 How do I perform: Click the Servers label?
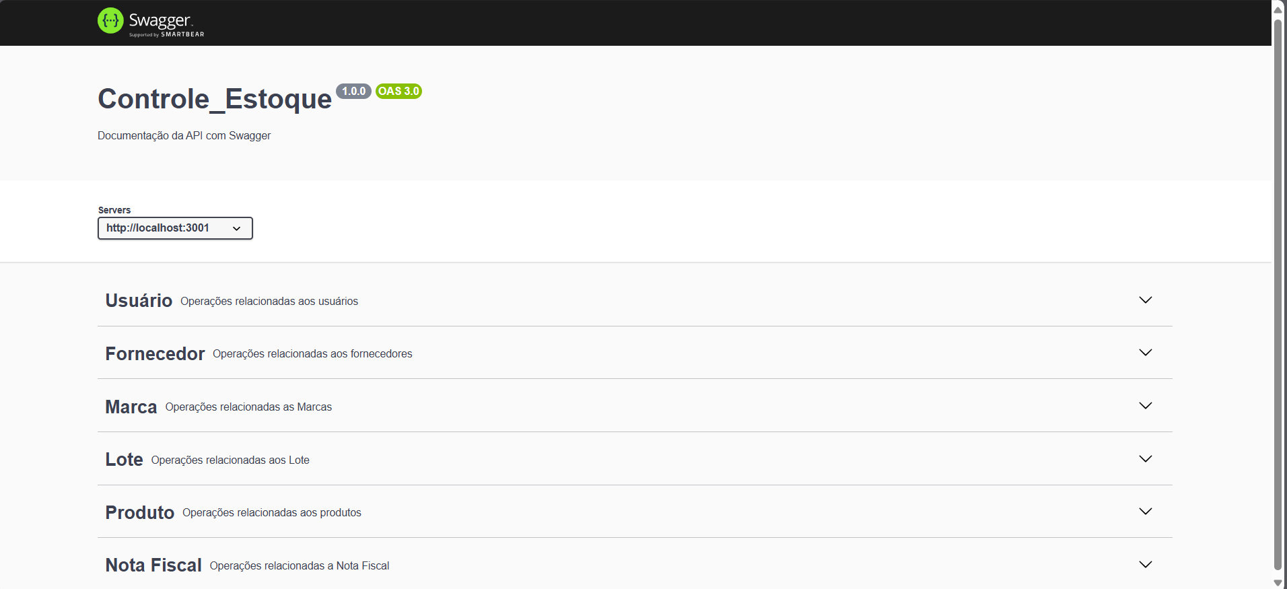[x=114, y=210]
